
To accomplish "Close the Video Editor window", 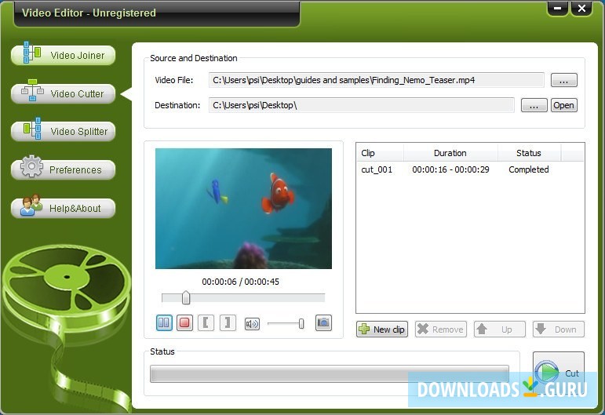I will click(581, 9).
